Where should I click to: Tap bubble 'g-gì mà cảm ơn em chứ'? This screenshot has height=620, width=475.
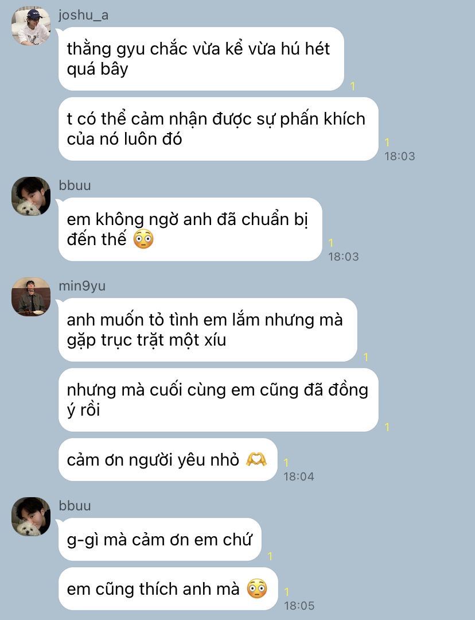[160, 539]
